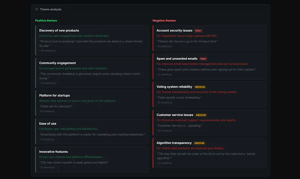Click the Positive themes label
Viewport: 300px width, 179px height.
click(46, 21)
